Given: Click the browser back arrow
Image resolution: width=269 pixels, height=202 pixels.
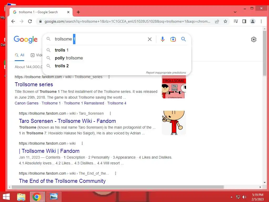Looking at the screenshot, I should (x=13, y=21).
